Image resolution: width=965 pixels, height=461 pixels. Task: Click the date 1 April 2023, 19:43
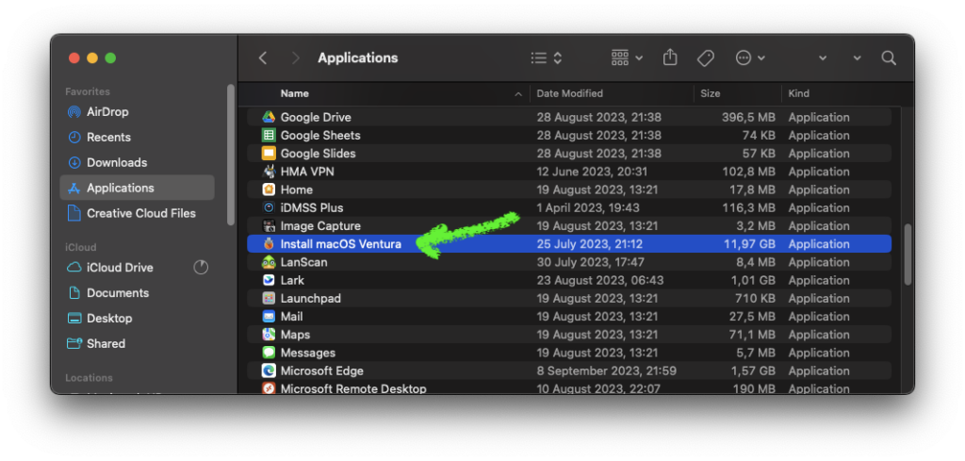[588, 208]
